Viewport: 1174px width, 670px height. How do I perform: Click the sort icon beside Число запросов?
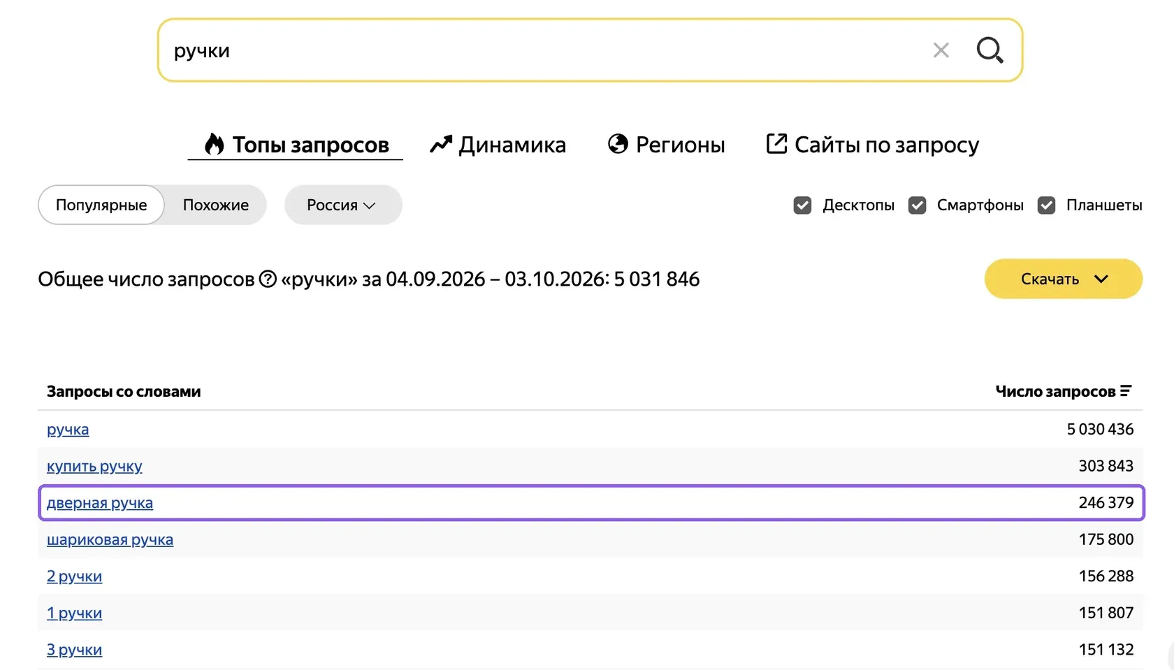pyautogui.click(x=1126, y=391)
